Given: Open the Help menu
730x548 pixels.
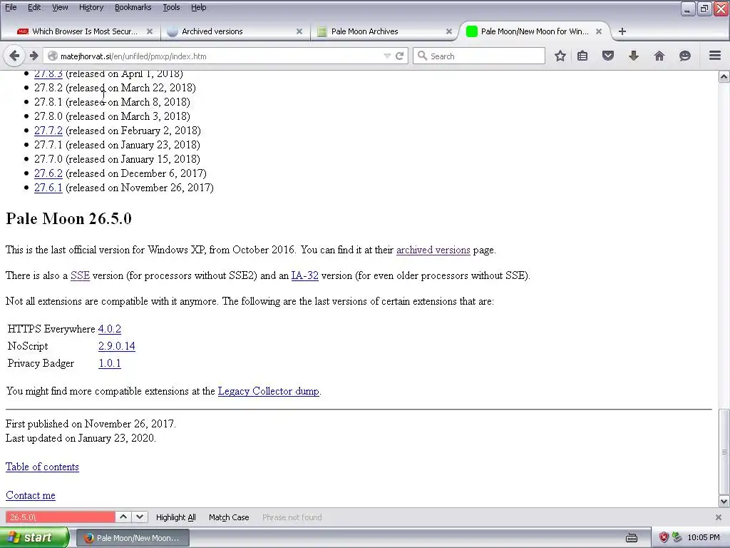Looking at the screenshot, I should click(x=198, y=7).
